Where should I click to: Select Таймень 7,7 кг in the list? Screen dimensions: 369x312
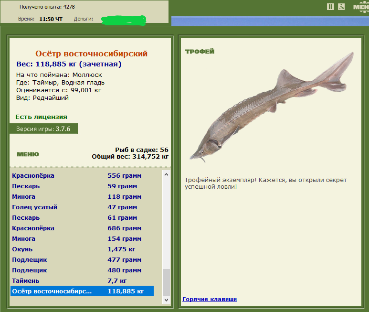(81, 281)
